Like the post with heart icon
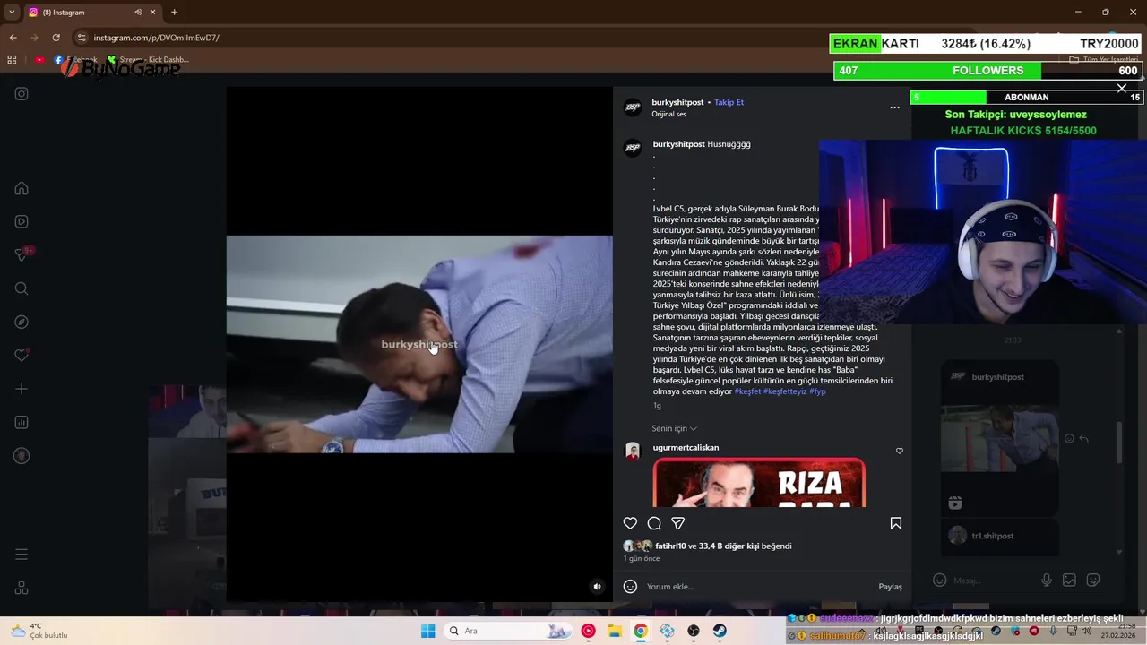The width and height of the screenshot is (1147, 645). click(630, 523)
